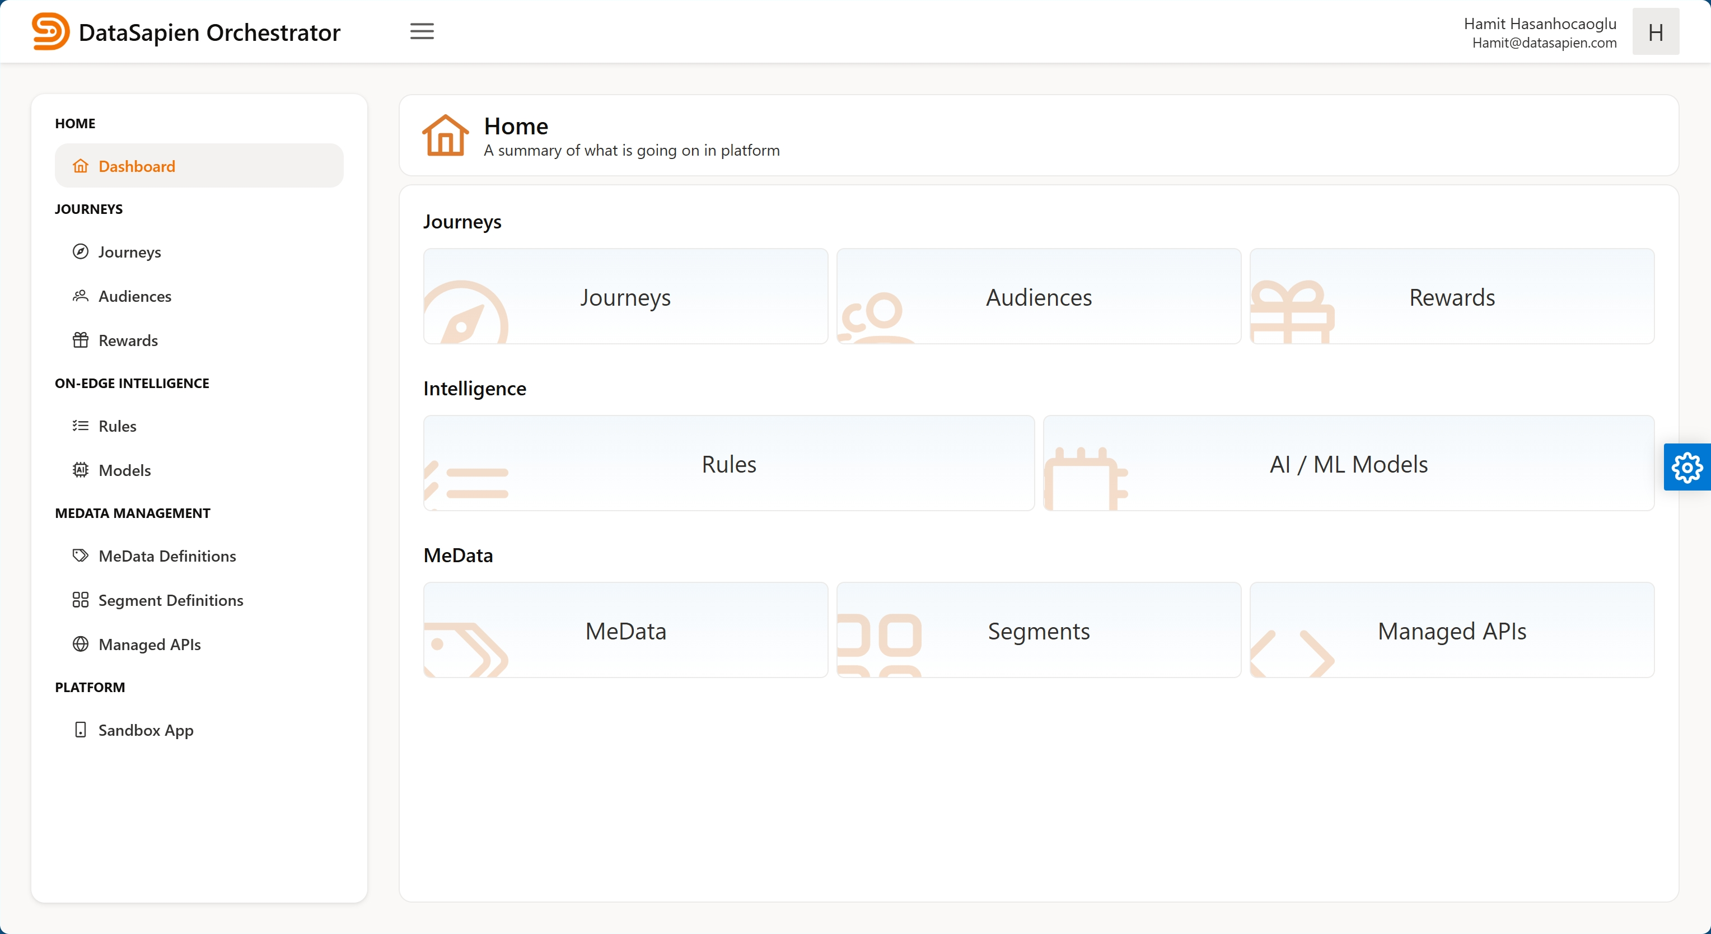Click the Rewards gift icon in sidebar

81,340
